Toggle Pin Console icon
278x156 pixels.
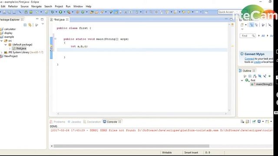[x=254, y=121]
